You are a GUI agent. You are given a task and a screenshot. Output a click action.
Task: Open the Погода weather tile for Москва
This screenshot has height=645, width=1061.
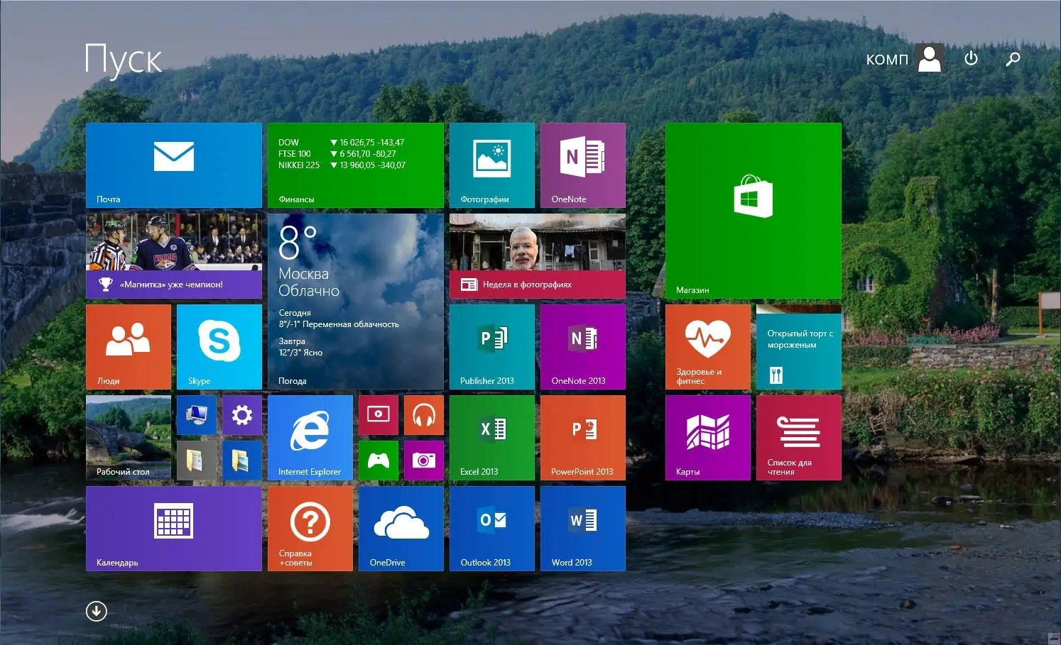356,302
